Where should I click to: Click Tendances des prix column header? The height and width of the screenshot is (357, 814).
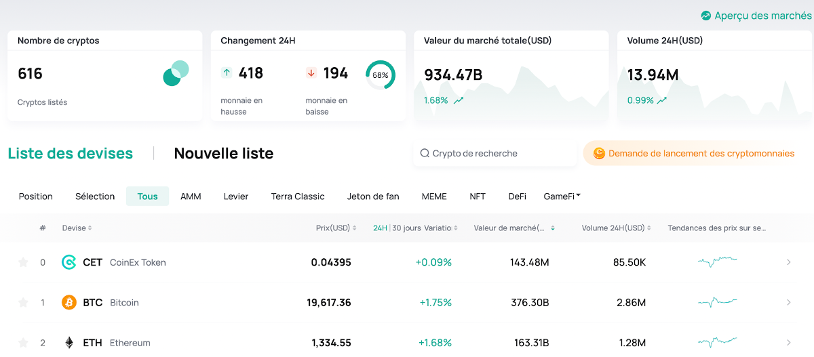pos(717,228)
